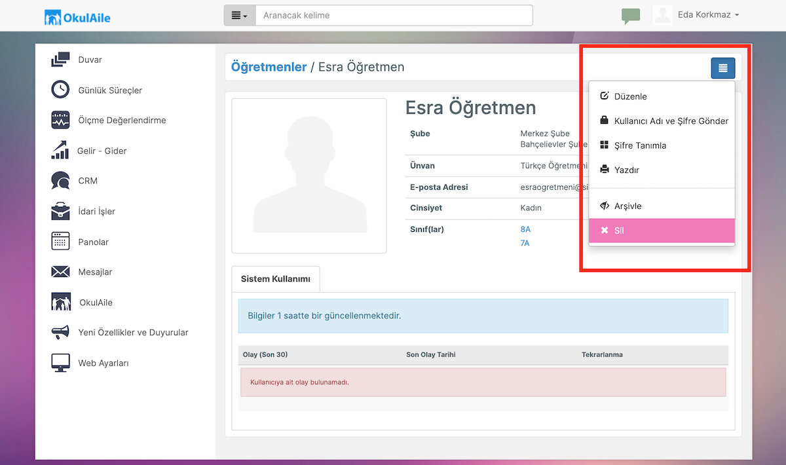Click the Sil delete menu item
Screen dimensions: 786x465
pos(662,231)
